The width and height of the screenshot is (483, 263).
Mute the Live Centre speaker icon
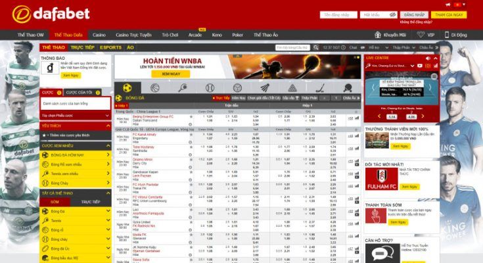[x=428, y=58]
